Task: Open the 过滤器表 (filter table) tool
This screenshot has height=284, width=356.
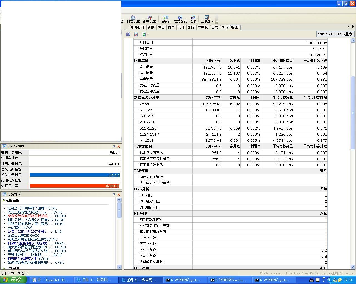Action: pyautogui.click(x=180, y=19)
